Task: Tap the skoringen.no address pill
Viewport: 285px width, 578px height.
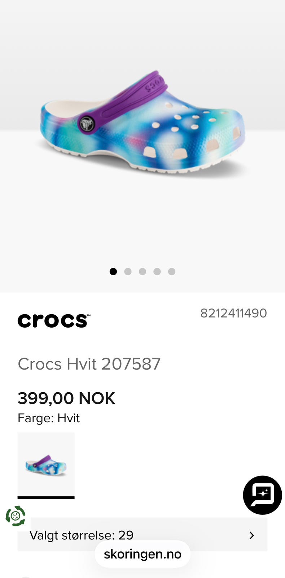Action: 142,554
